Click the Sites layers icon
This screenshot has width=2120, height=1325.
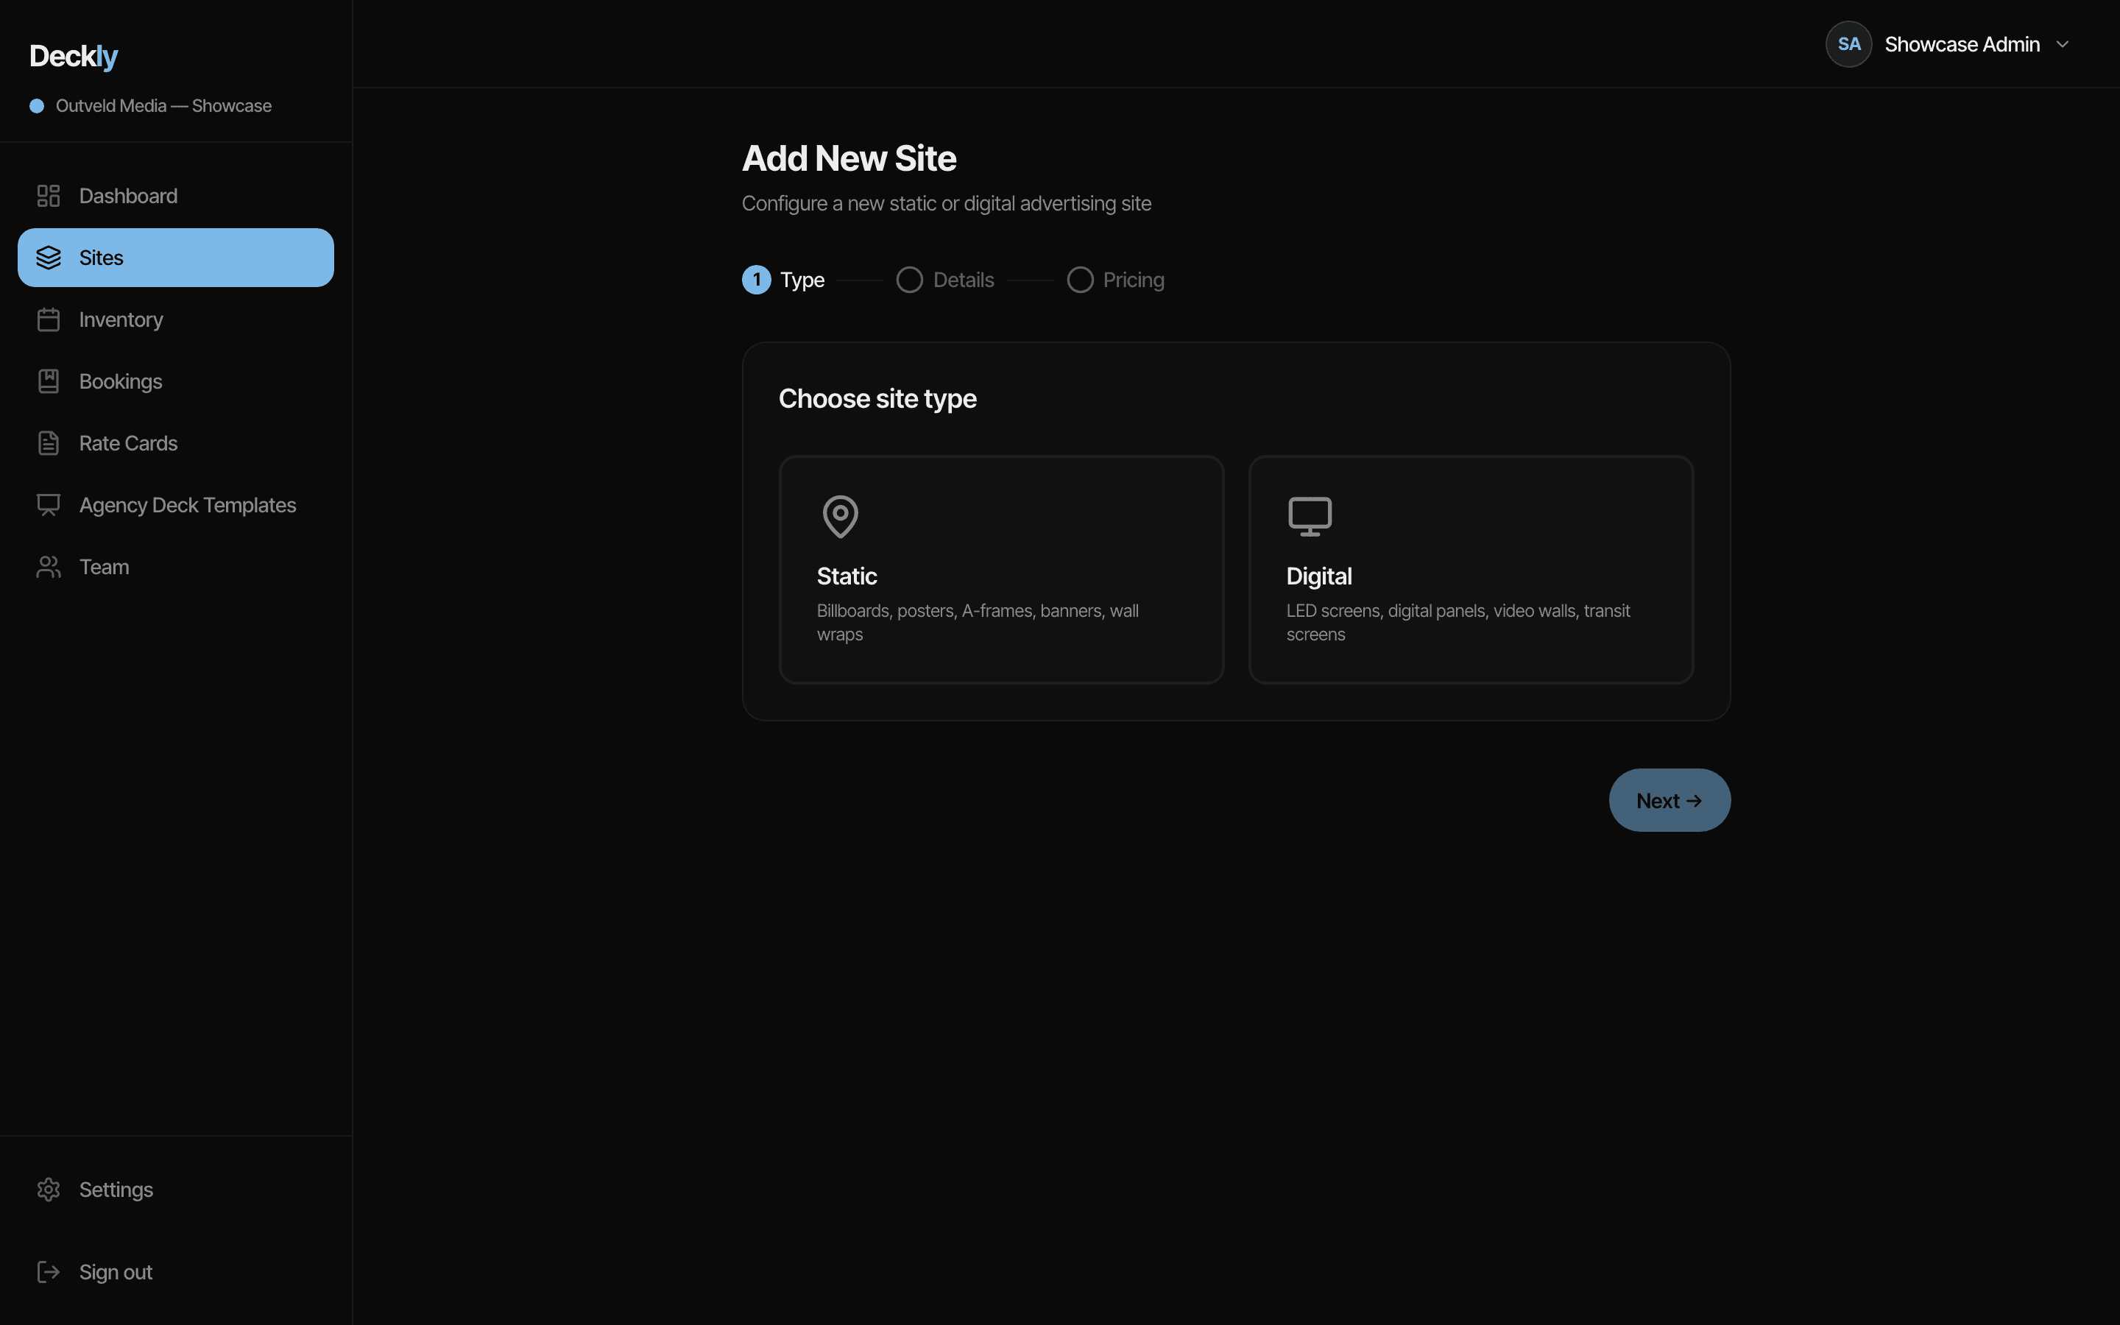48,258
